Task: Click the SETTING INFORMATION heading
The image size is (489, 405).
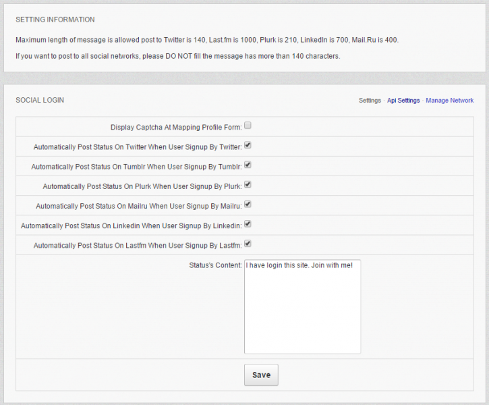Action: pyautogui.click(x=55, y=20)
